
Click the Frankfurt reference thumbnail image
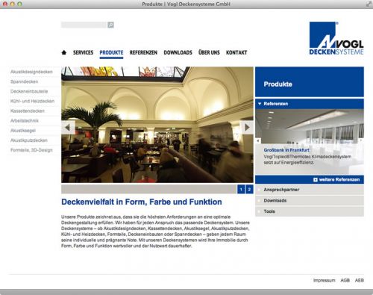(310, 125)
